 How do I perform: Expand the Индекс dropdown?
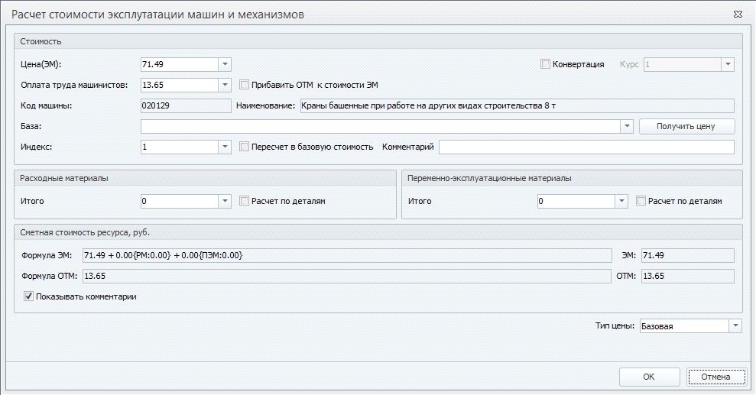pyautogui.click(x=225, y=147)
